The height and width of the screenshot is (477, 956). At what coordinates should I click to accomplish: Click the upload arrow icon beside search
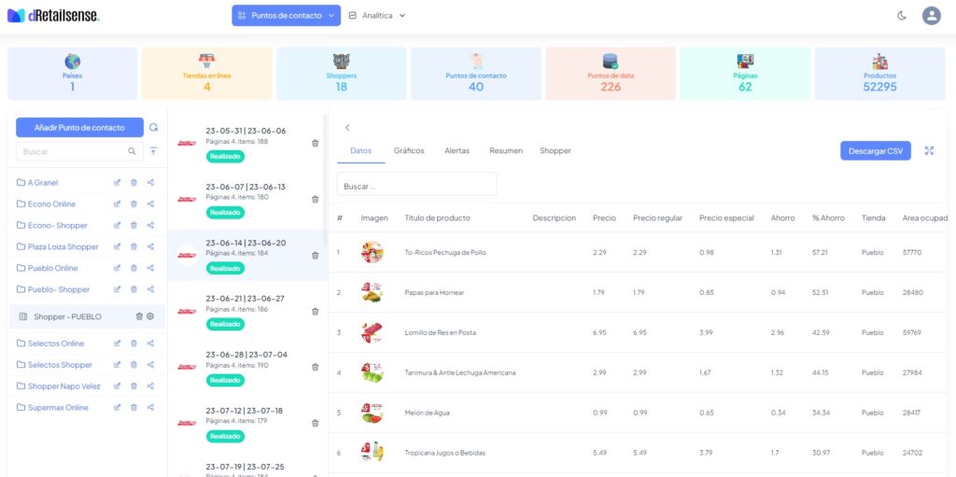click(153, 150)
